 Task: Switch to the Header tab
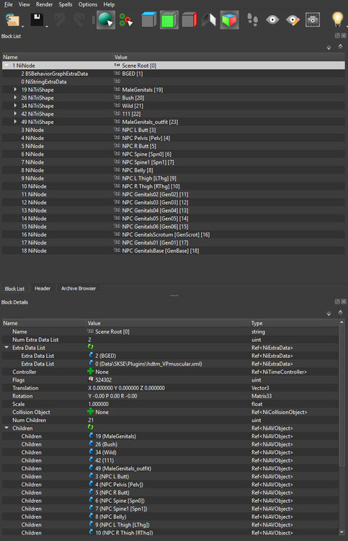tap(43, 289)
